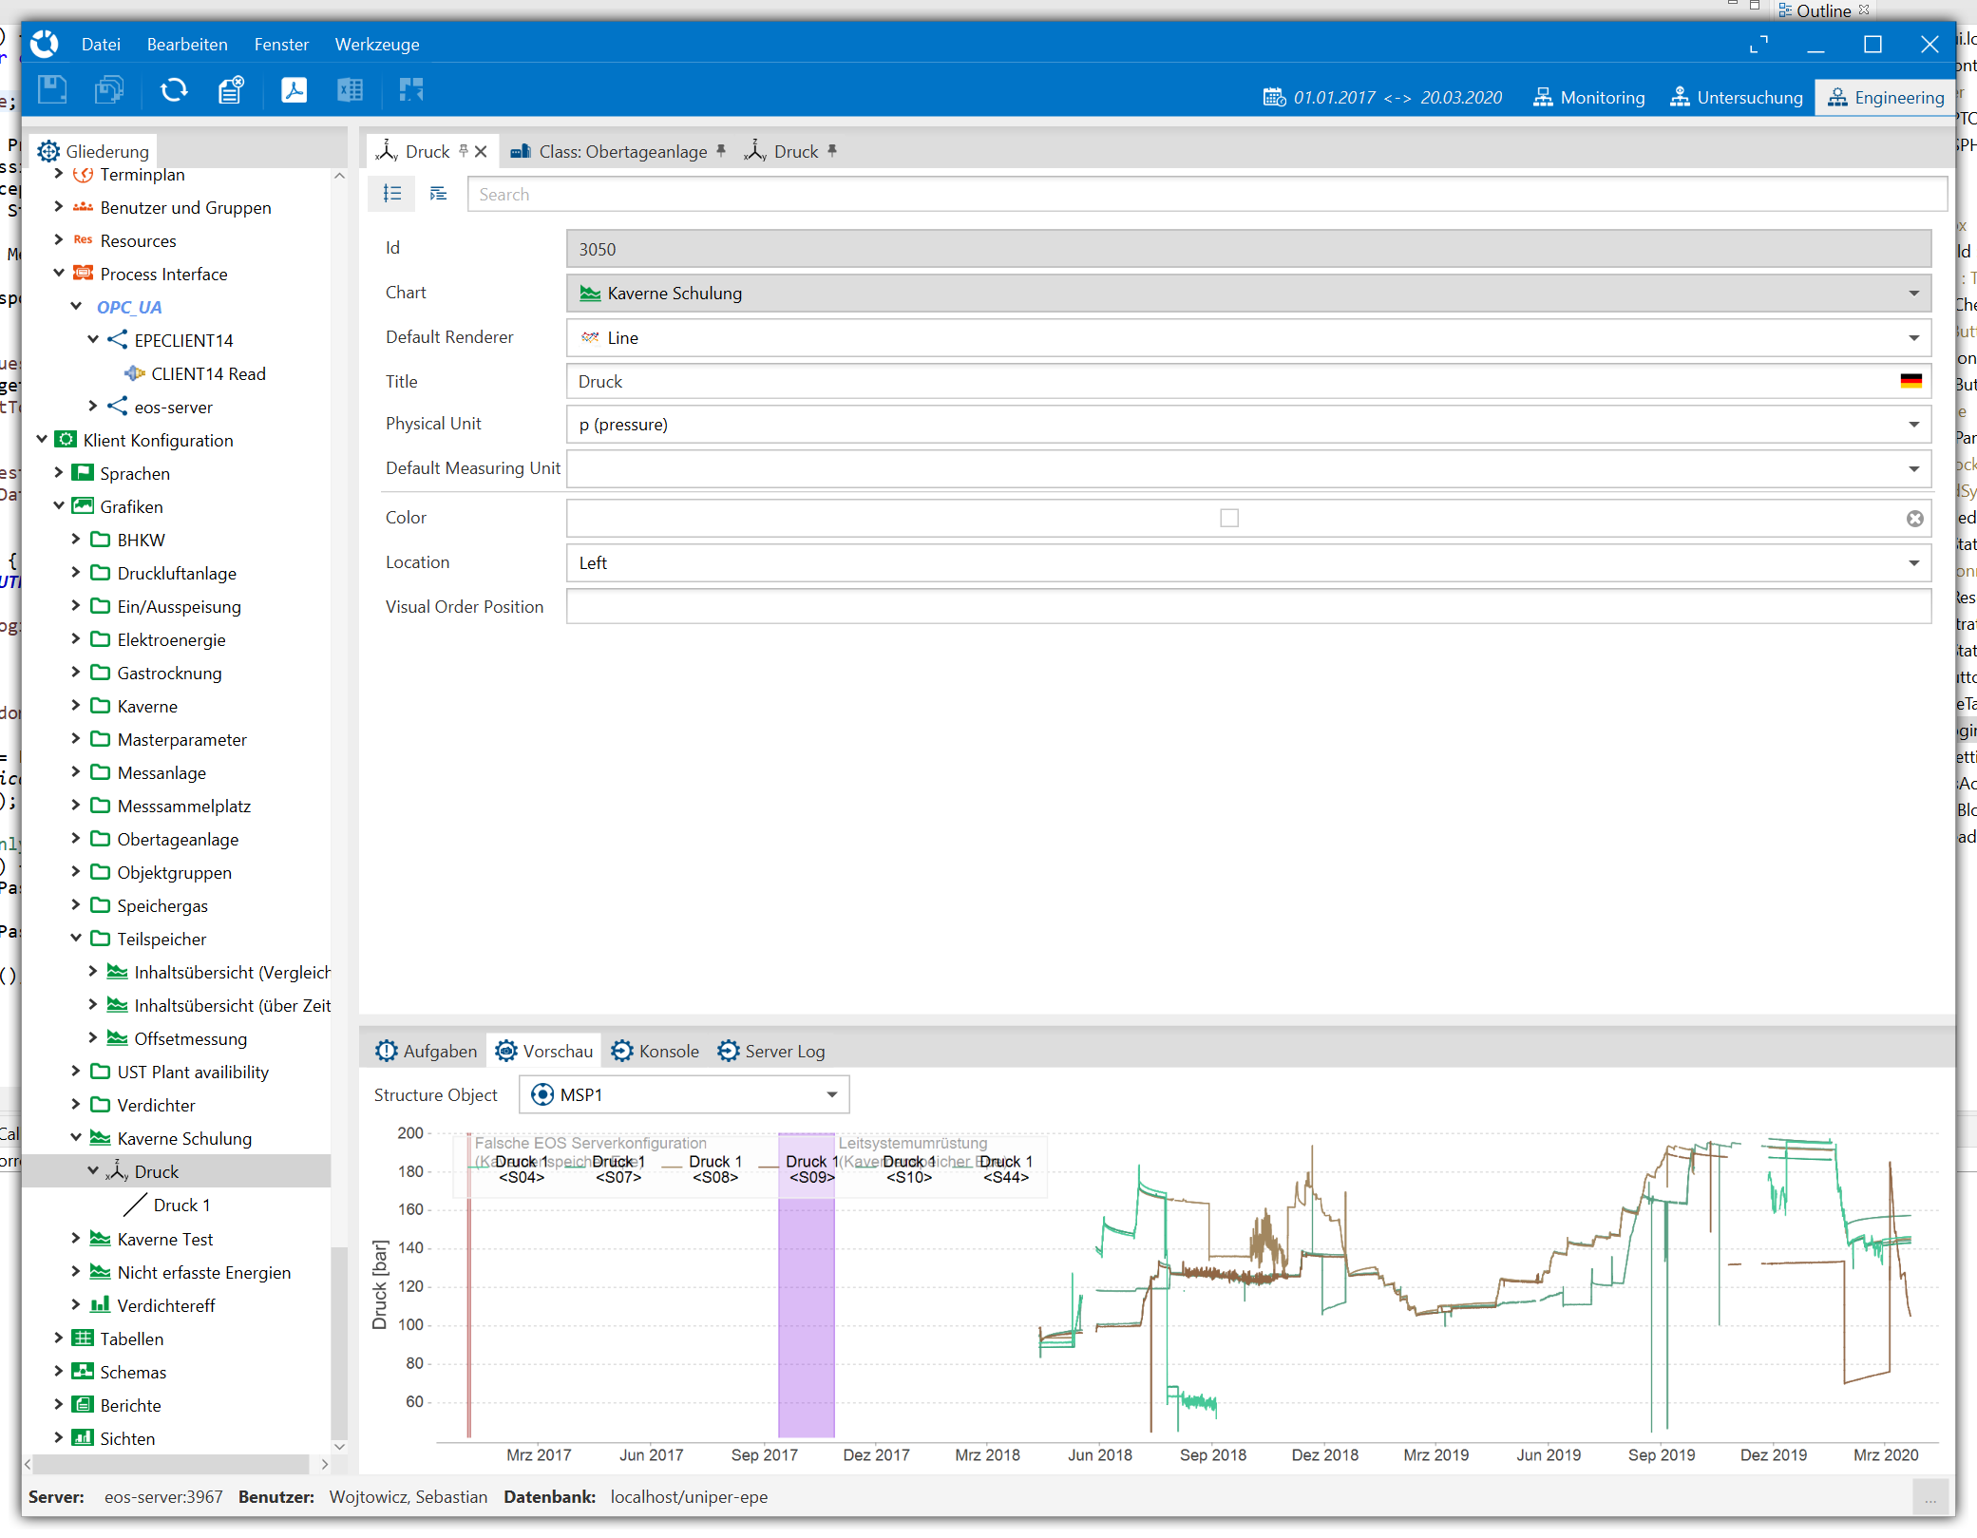Click the fullscreen expand icon
This screenshot has width=1977, height=1538.
(x=1758, y=45)
